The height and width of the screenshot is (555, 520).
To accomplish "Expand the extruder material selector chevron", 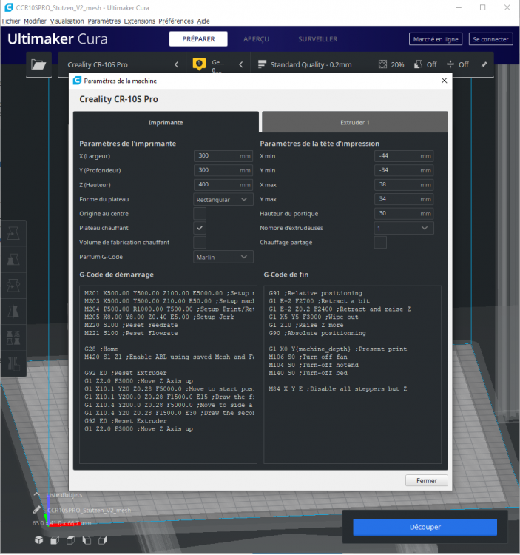I will (241, 64).
